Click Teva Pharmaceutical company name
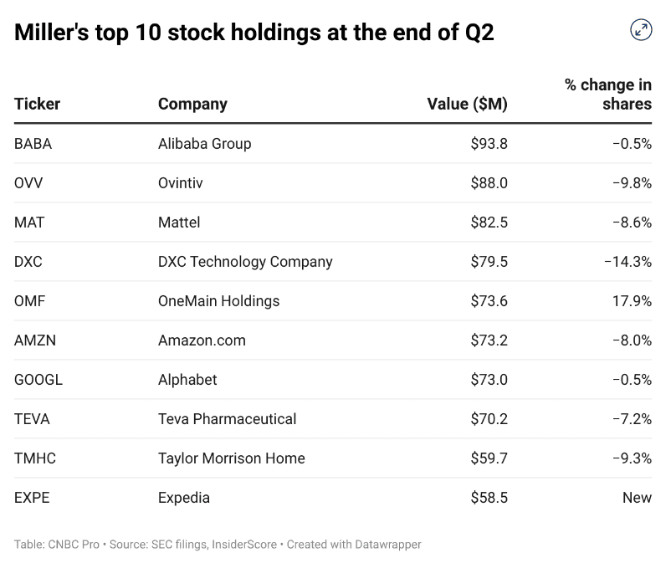 [x=227, y=419]
